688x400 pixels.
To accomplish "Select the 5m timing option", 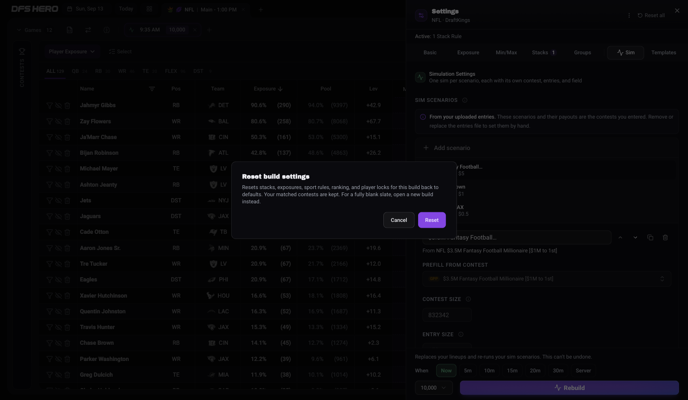I will click(x=468, y=370).
